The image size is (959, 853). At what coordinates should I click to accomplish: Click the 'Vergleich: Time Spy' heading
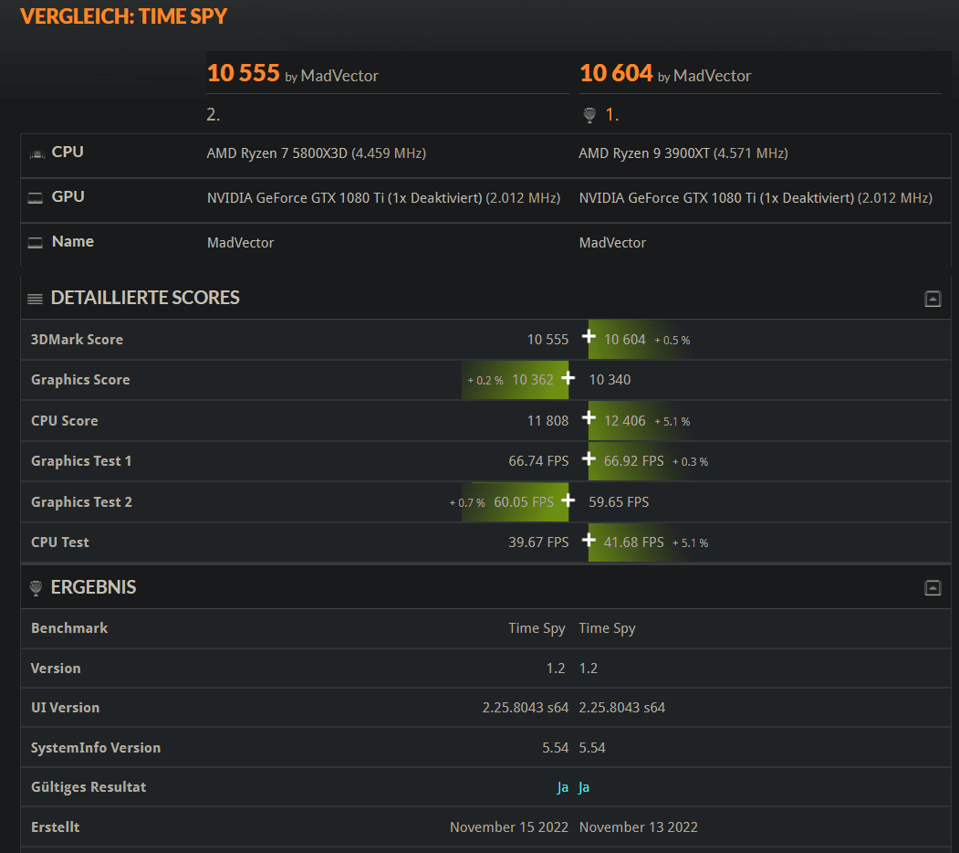coord(123,16)
